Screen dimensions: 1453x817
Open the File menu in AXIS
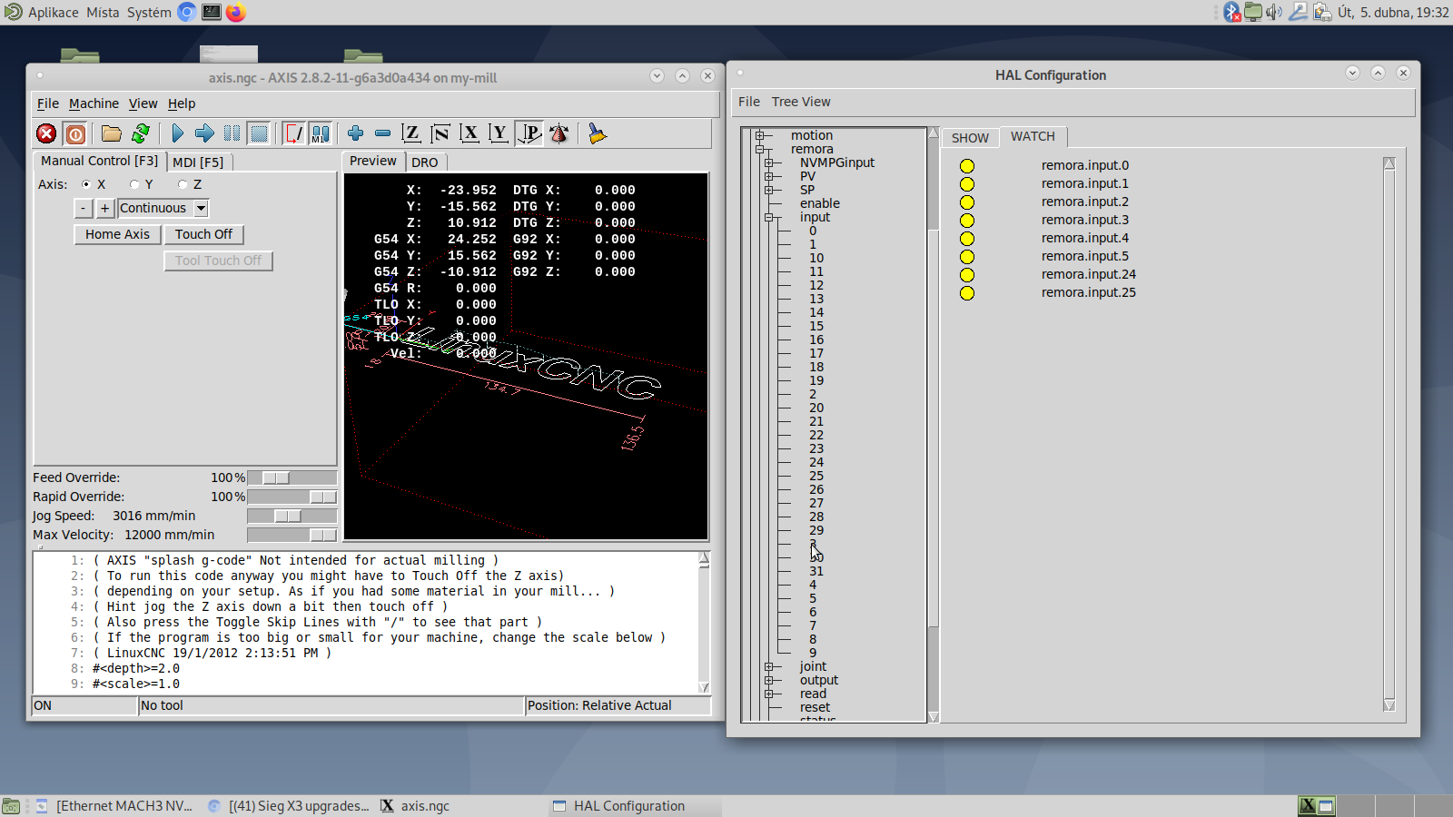point(47,103)
